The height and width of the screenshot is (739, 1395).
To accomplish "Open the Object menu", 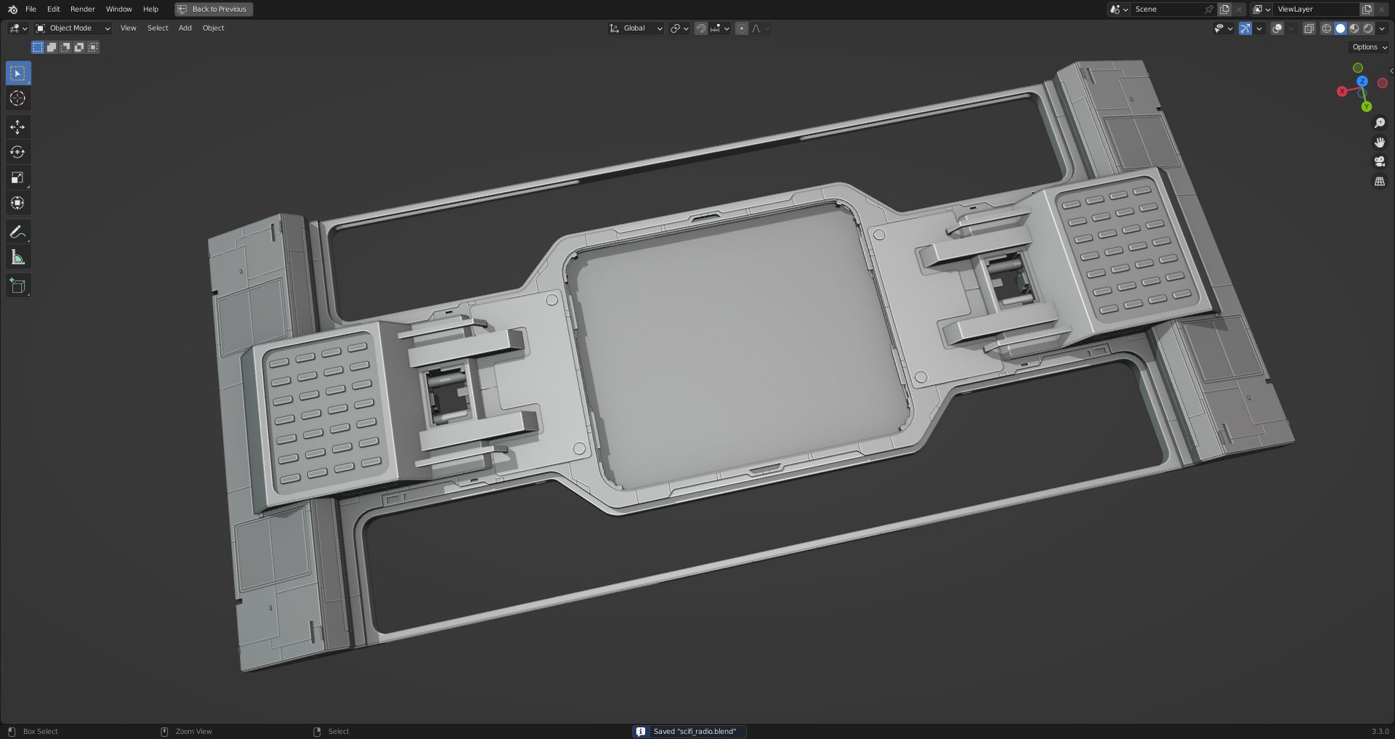I will click(x=213, y=28).
